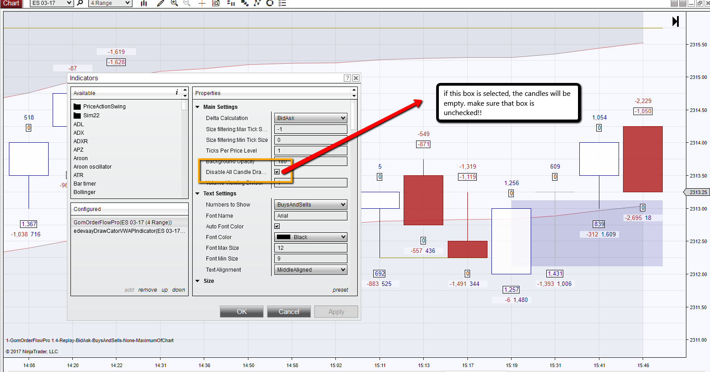Select Aroon oscillator in the list
Screen dimensions: 710x372
click(x=93, y=167)
